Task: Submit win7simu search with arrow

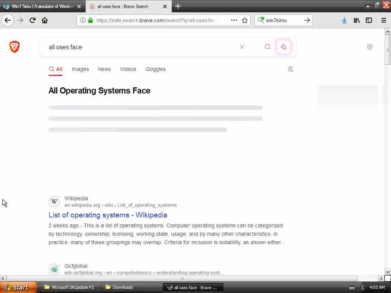Action: tap(307, 20)
